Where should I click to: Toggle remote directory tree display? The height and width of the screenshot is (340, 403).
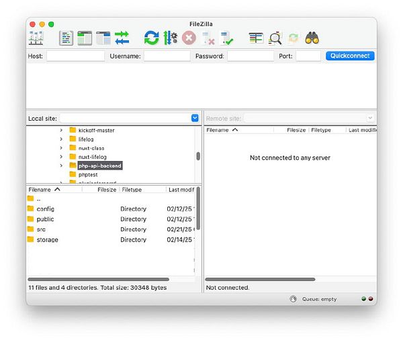[103, 38]
